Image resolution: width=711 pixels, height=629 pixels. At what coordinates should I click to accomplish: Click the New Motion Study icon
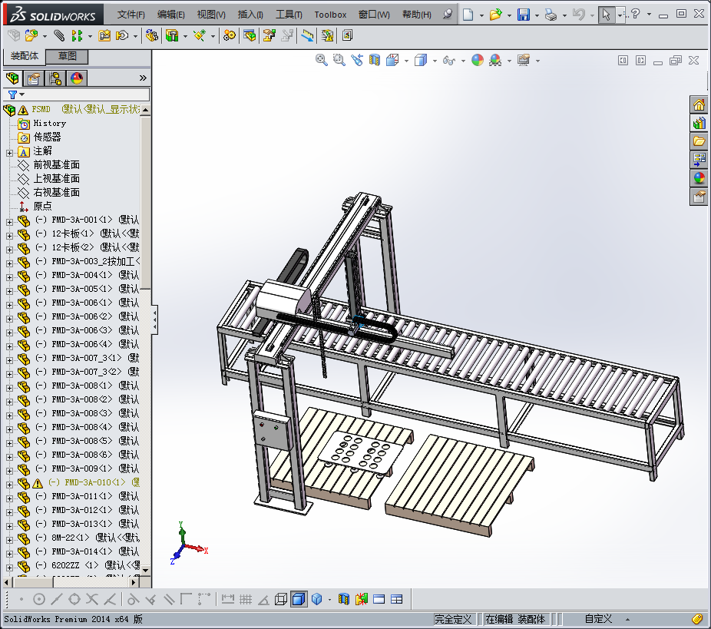click(x=230, y=35)
